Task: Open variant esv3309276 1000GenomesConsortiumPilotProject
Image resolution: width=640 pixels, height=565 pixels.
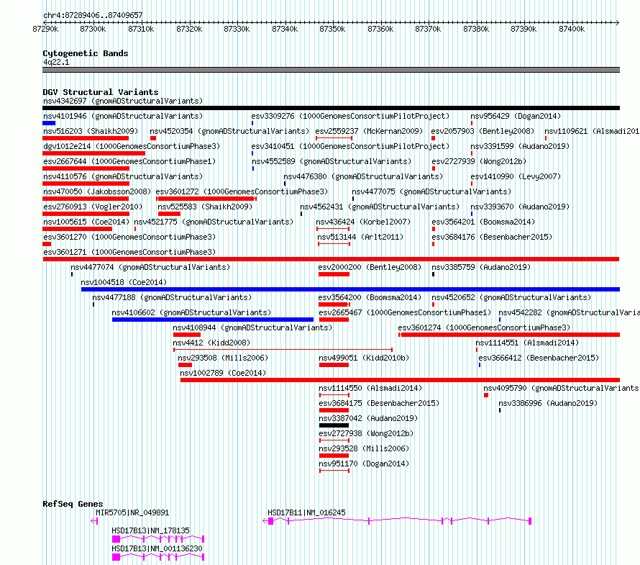Action: pyautogui.click(x=350, y=116)
